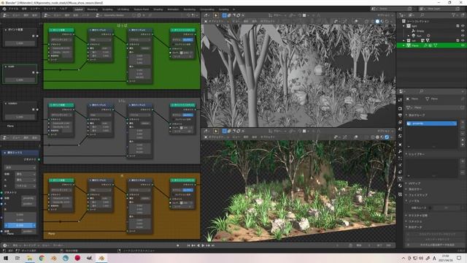Hide the Plane object with eye icon
The image size is (467, 263).
pos(463,45)
